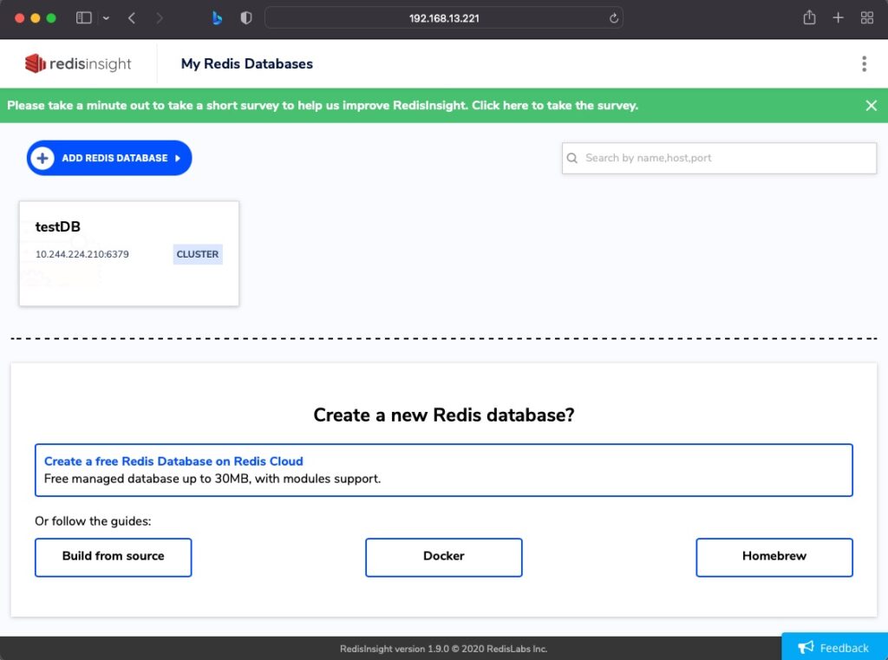Open the three-dot options menu
888x660 pixels.
pyautogui.click(x=864, y=63)
